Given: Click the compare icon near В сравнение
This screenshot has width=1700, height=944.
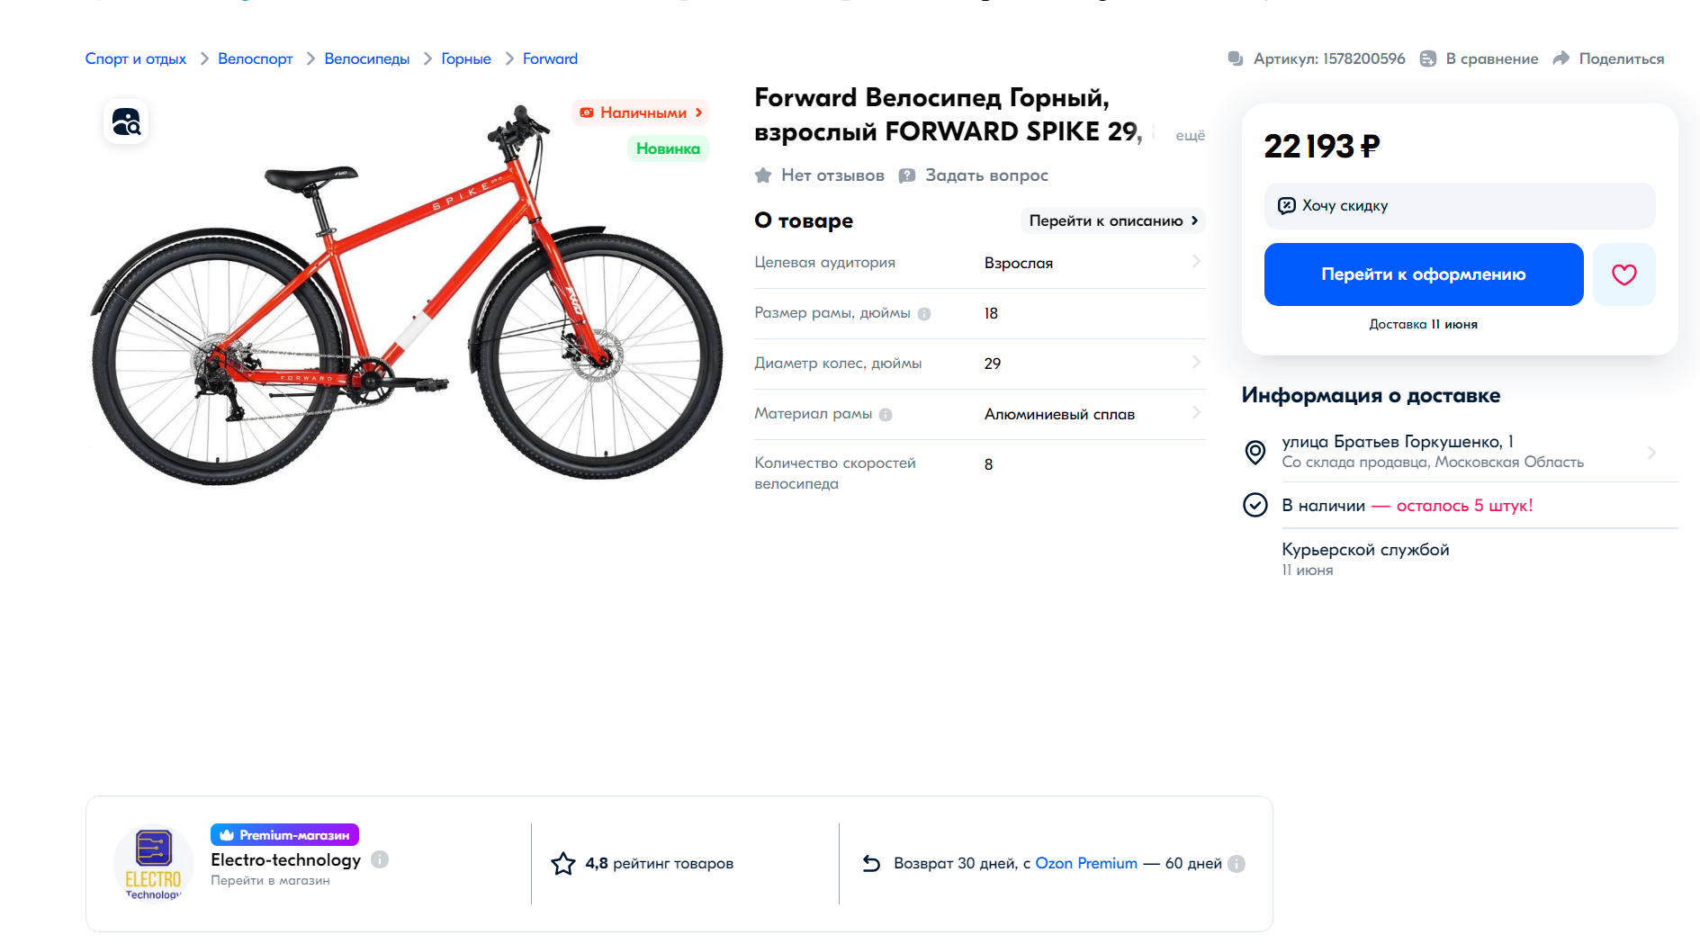Looking at the screenshot, I should [x=1428, y=58].
